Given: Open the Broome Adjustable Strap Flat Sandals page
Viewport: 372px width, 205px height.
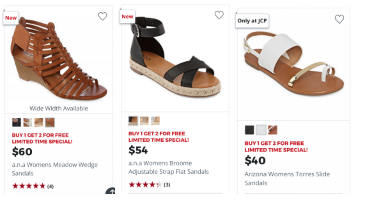Looking at the screenshot, I should (168, 167).
